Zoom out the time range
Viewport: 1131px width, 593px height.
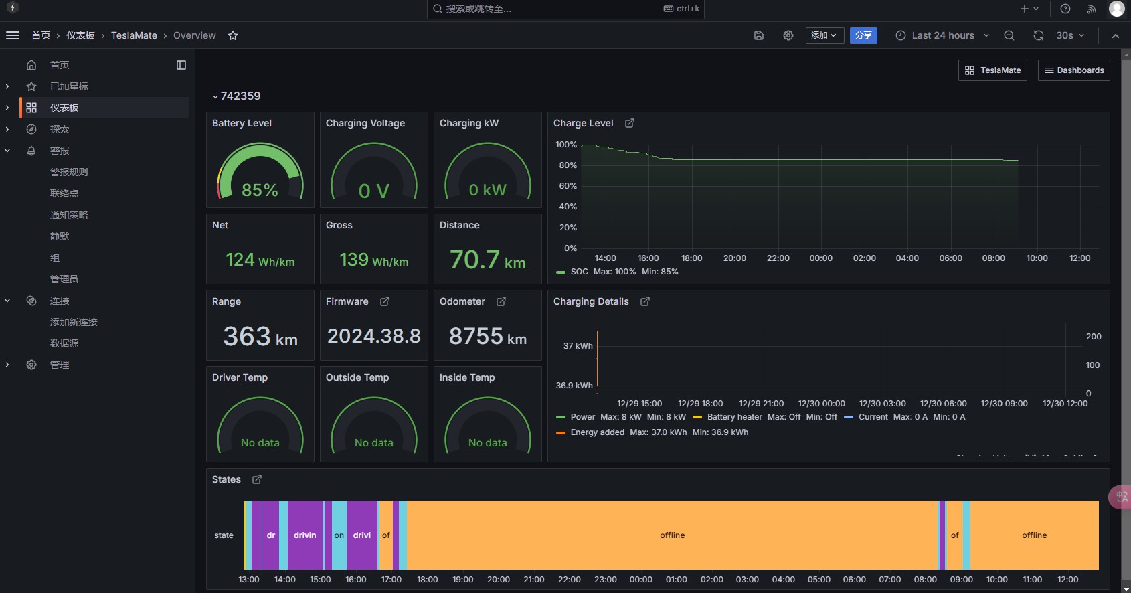point(1009,35)
